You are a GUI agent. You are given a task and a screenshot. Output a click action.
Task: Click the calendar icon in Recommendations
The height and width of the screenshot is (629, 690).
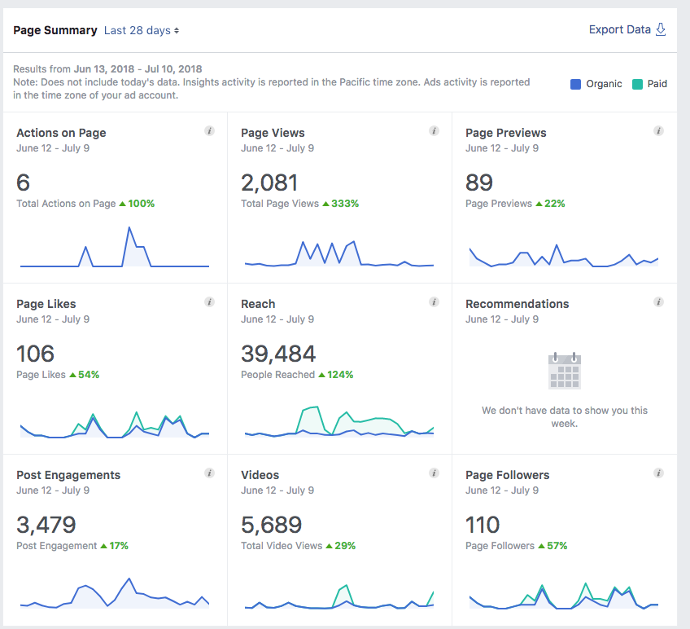point(564,371)
